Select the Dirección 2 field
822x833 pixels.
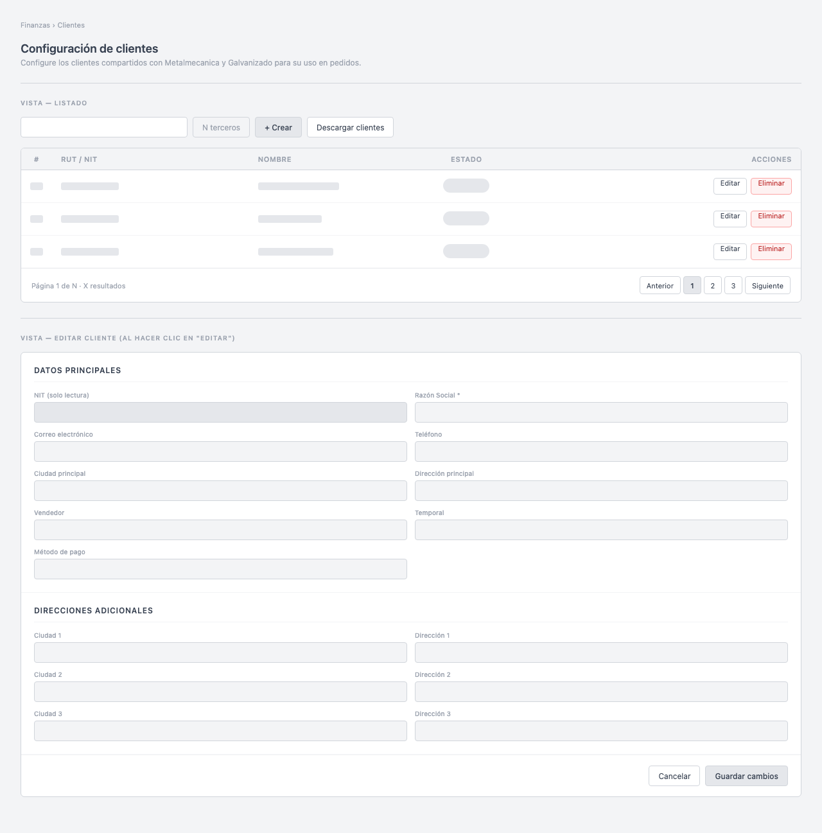601,692
